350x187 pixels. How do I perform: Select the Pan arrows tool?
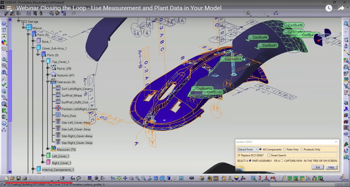click(125, 178)
